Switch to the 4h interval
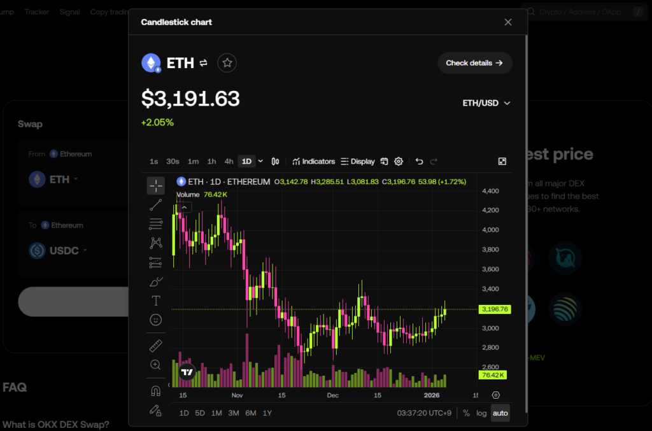Image resolution: width=652 pixels, height=431 pixels. click(x=229, y=162)
